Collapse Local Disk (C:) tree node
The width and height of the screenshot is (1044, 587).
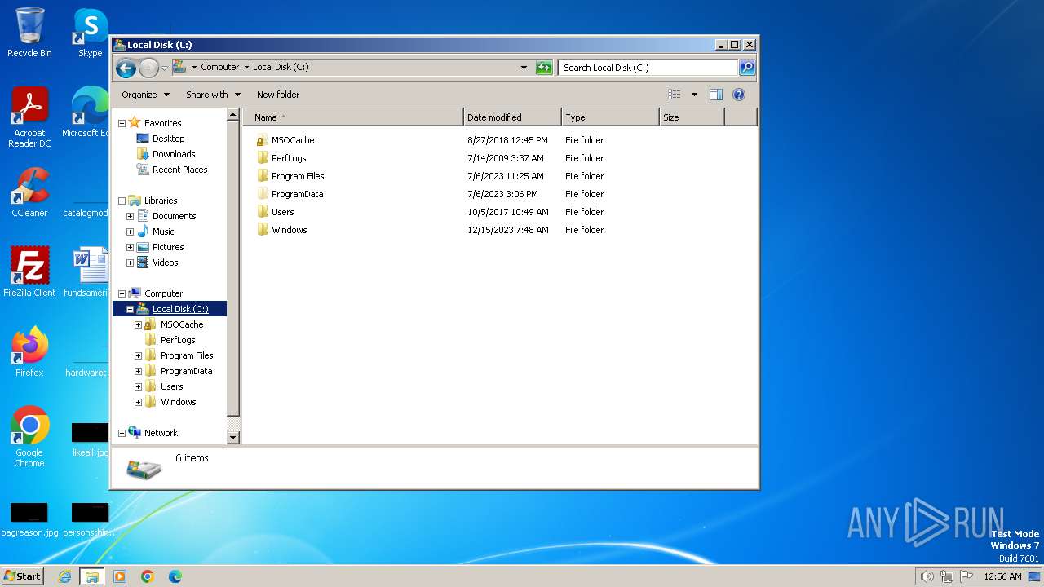[x=130, y=309]
